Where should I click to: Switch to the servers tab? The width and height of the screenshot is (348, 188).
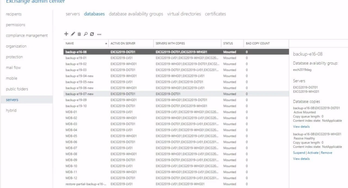pos(73,14)
